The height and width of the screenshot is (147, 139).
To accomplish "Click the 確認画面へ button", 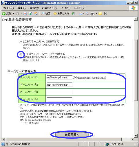I will 72,135.
